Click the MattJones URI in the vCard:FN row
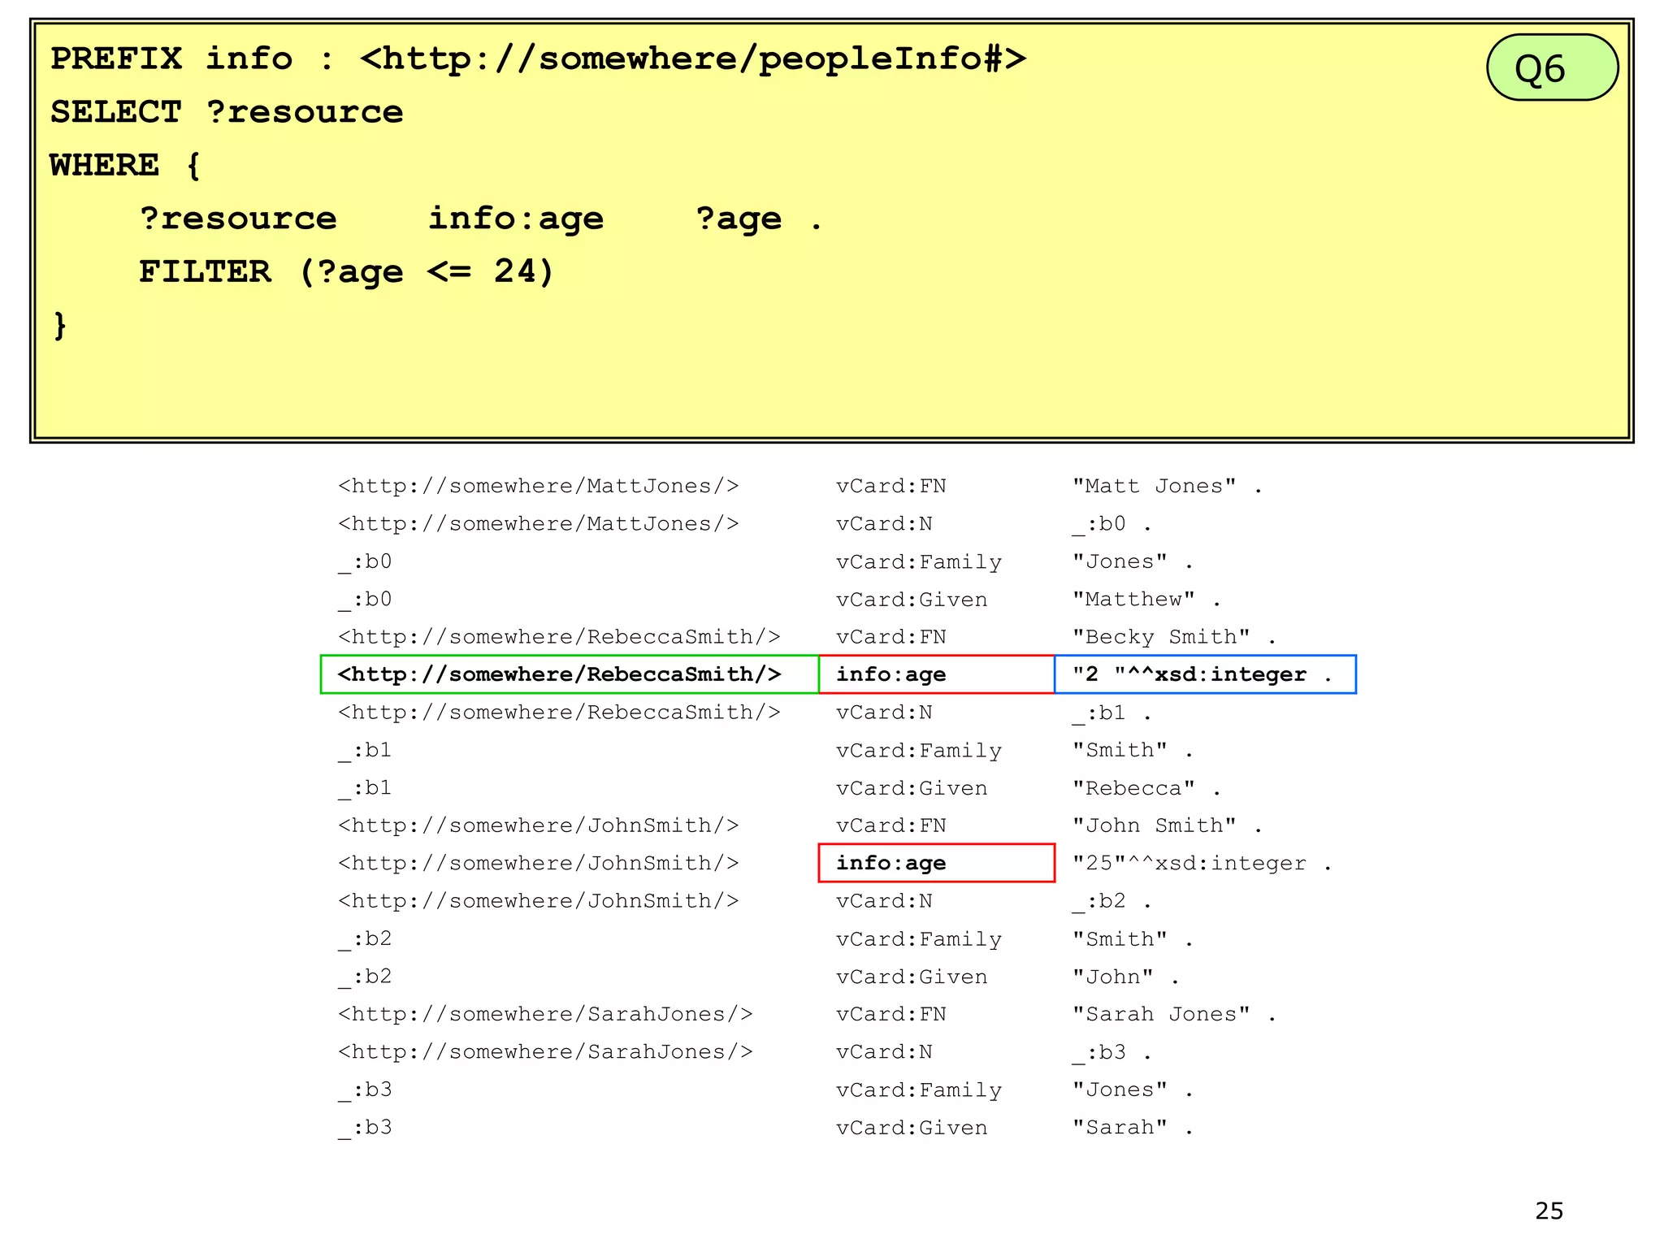 pos(538,486)
